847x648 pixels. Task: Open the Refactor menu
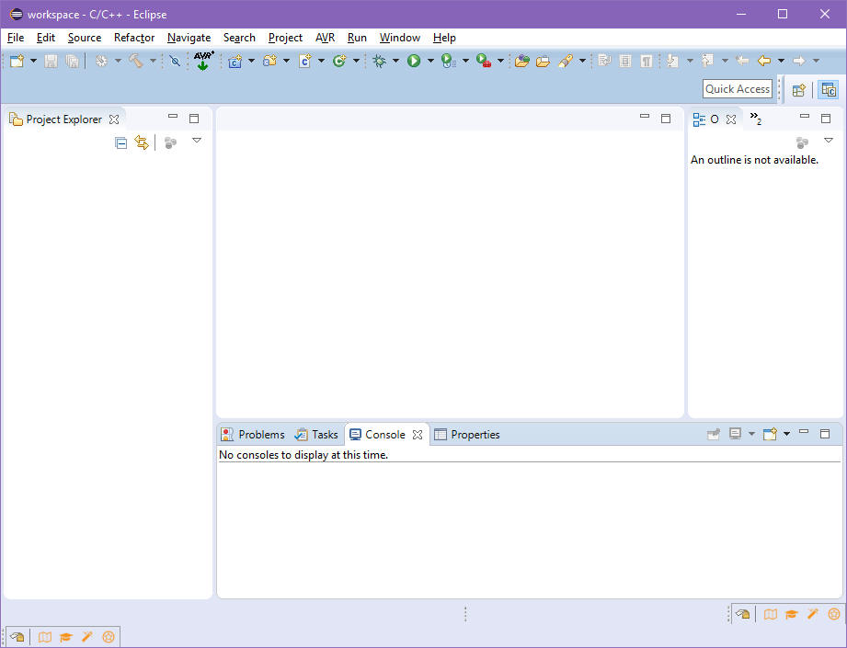coord(134,38)
